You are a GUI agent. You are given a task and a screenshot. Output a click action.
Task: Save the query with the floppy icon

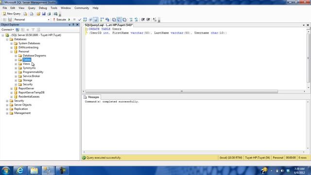point(44,14)
